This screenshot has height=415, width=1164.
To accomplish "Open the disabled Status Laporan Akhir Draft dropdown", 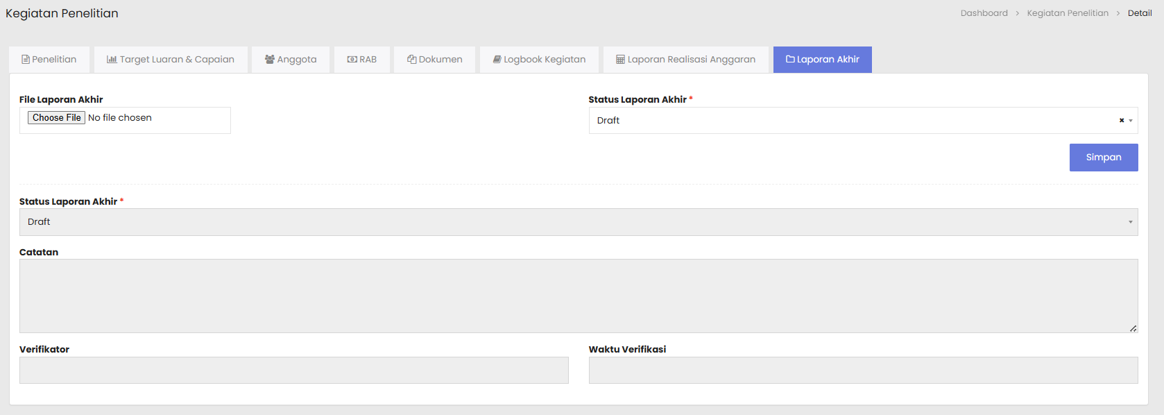I will coord(578,222).
